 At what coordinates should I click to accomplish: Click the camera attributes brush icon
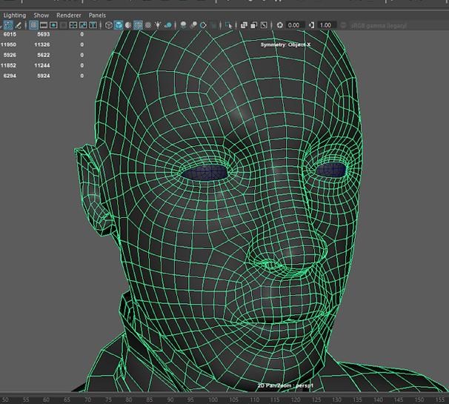(x=19, y=25)
